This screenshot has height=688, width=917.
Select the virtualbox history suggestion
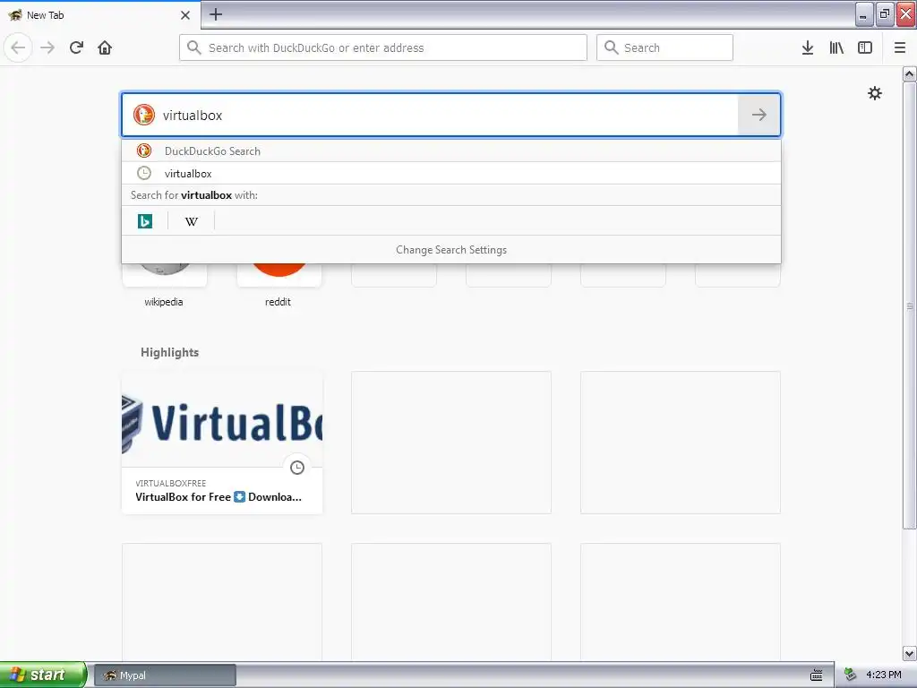coord(451,173)
